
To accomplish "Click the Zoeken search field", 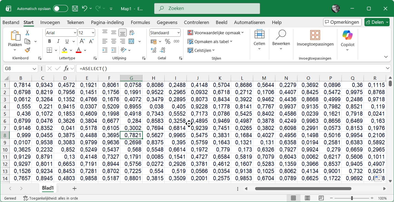I will pos(207,9).
